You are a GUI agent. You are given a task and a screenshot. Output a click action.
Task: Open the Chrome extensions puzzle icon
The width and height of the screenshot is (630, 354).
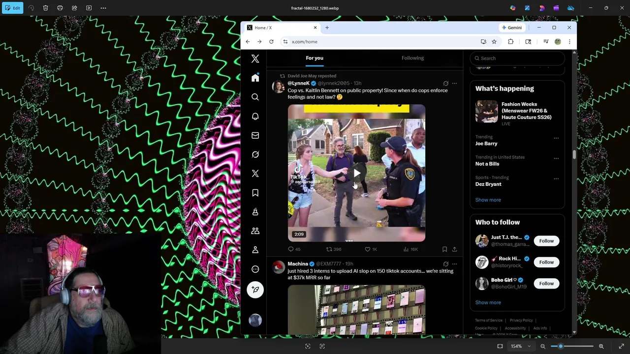(510, 42)
